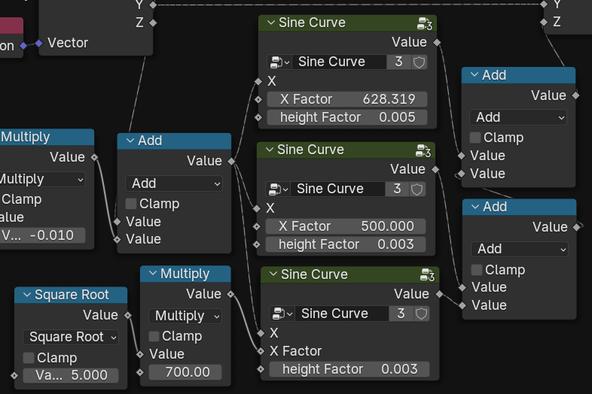Screen dimensions: 592x394
Task: Click the 700.00 value field in Multiply node
Action: (185, 372)
